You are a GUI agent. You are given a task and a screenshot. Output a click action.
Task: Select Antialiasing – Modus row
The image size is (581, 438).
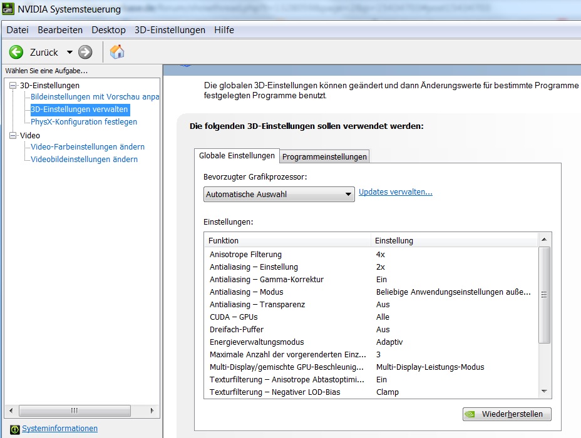point(371,292)
